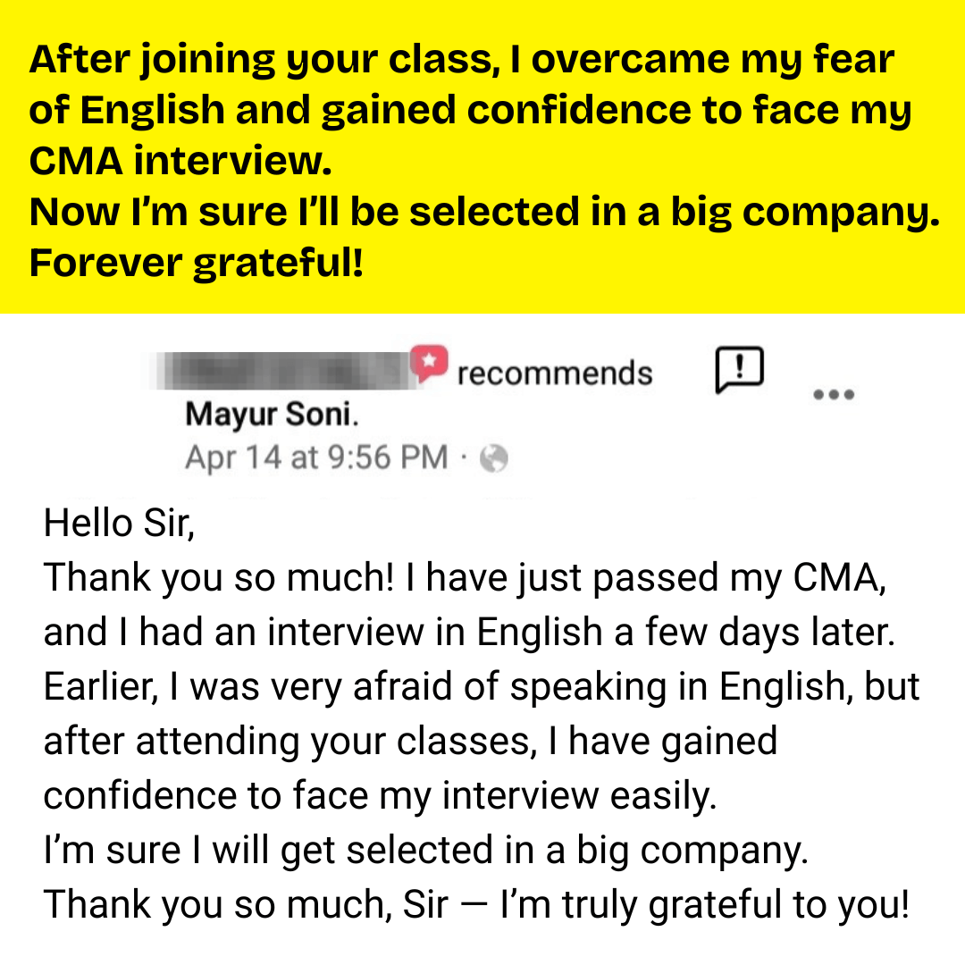The image size is (965, 965).
Task: Select the "interview in English a few days later" line
Action: 468,633
